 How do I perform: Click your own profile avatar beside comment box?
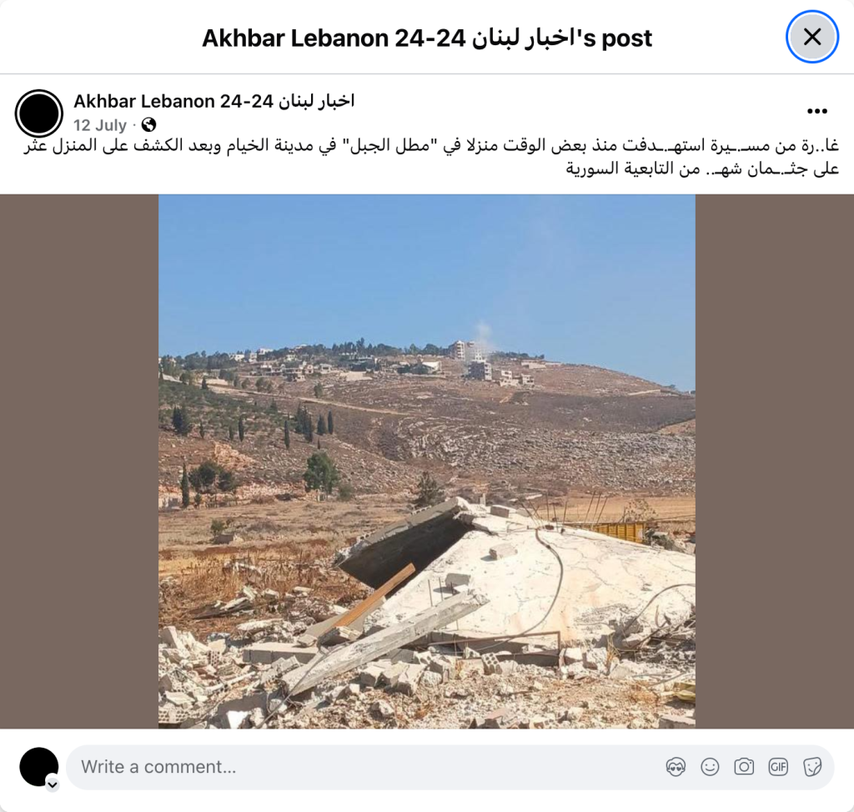(x=38, y=767)
